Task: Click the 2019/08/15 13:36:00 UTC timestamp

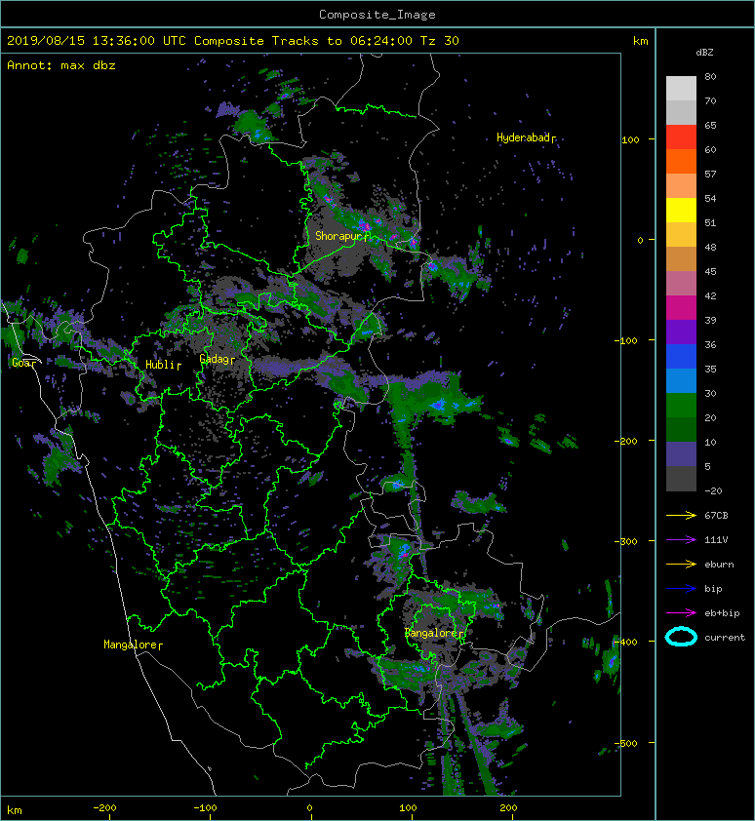Action: [96, 41]
